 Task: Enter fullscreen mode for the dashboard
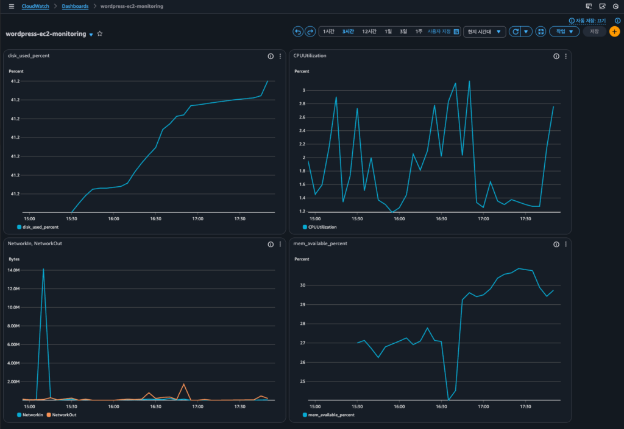pyautogui.click(x=541, y=32)
